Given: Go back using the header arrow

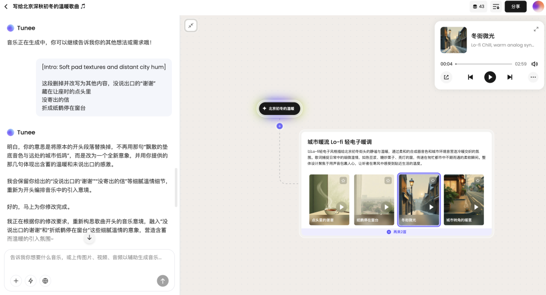Looking at the screenshot, I should tap(6, 7).
